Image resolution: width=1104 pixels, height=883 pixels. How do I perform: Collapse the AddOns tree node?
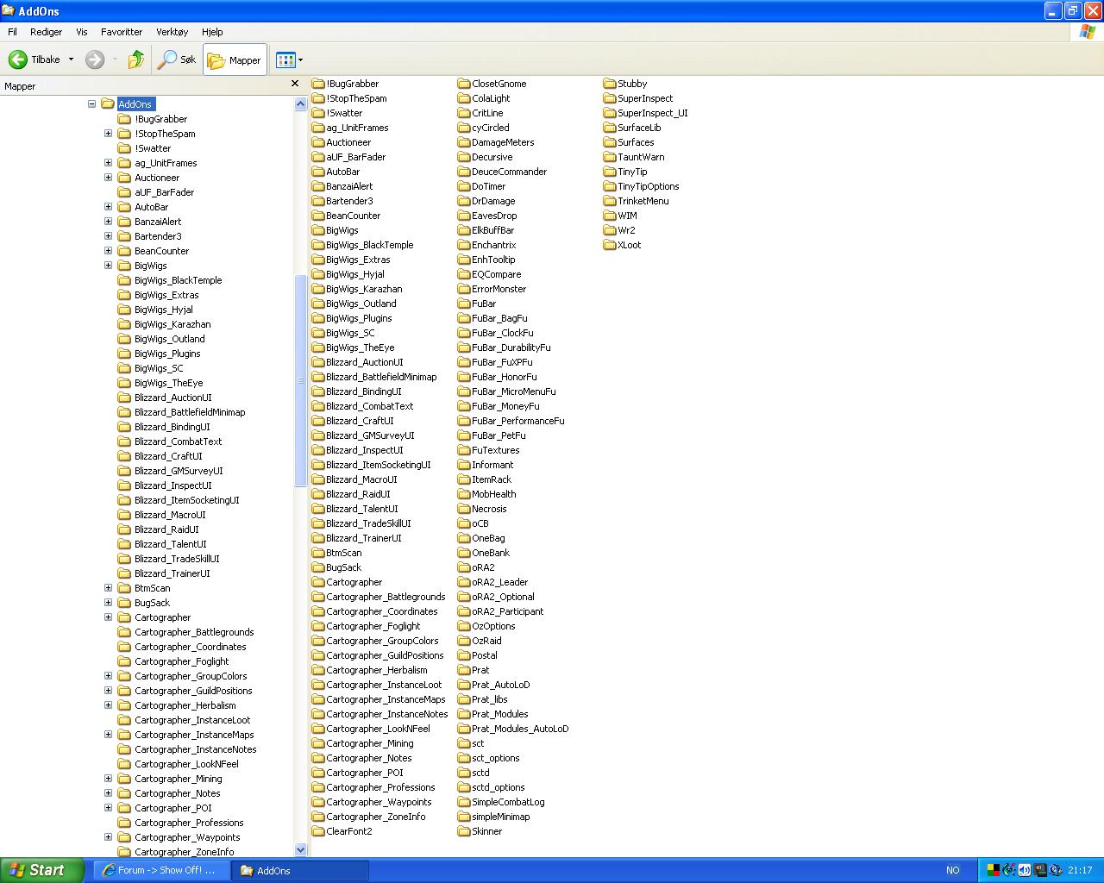91,104
